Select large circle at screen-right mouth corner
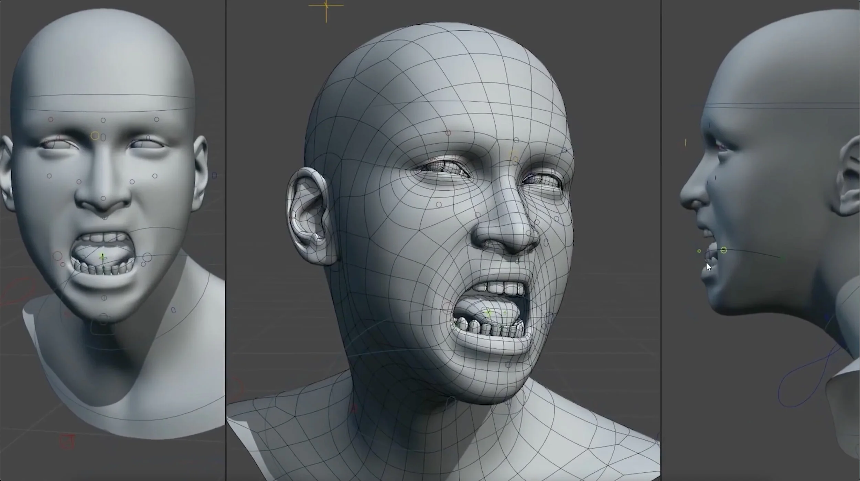Image resolution: width=860 pixels, height=481 pixels. 147,257
